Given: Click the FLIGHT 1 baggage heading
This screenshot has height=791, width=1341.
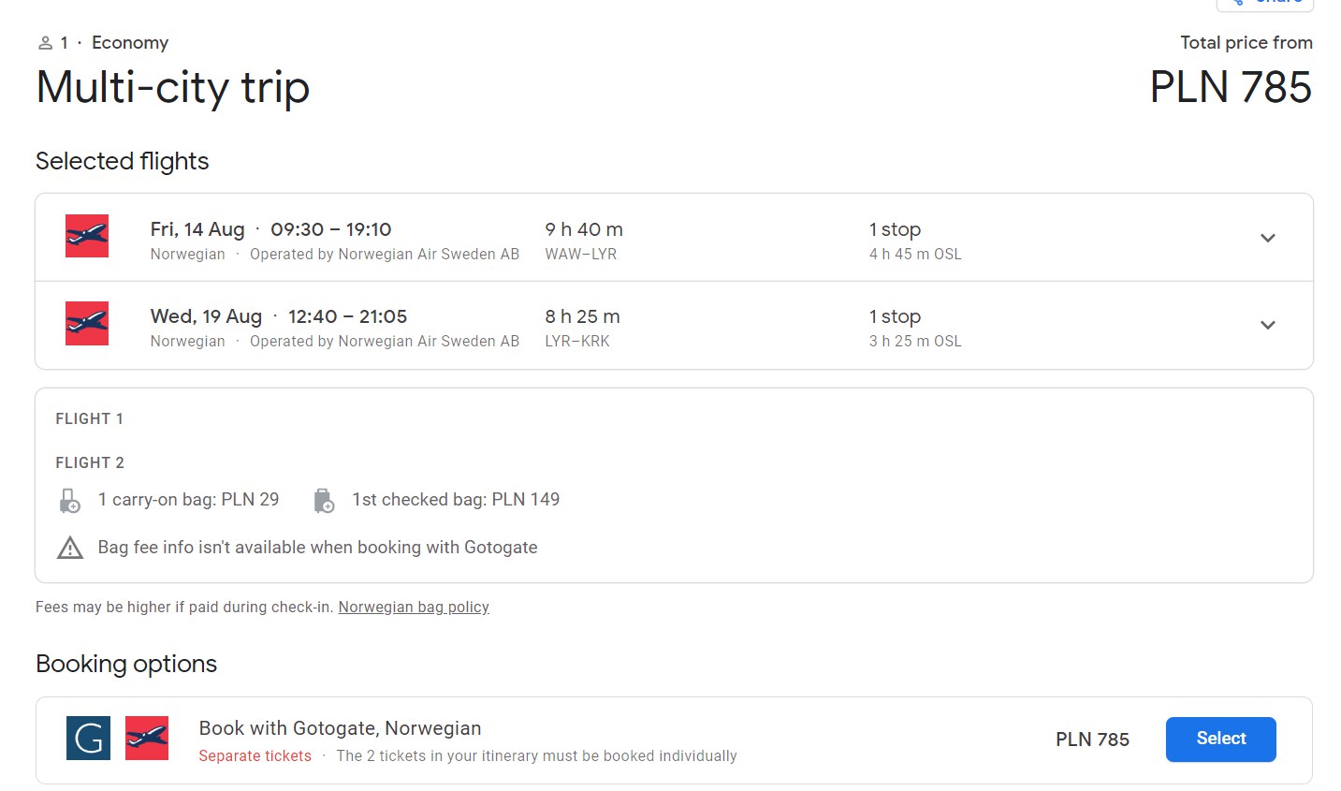Looking at the screenshot, I should [90, 418].
